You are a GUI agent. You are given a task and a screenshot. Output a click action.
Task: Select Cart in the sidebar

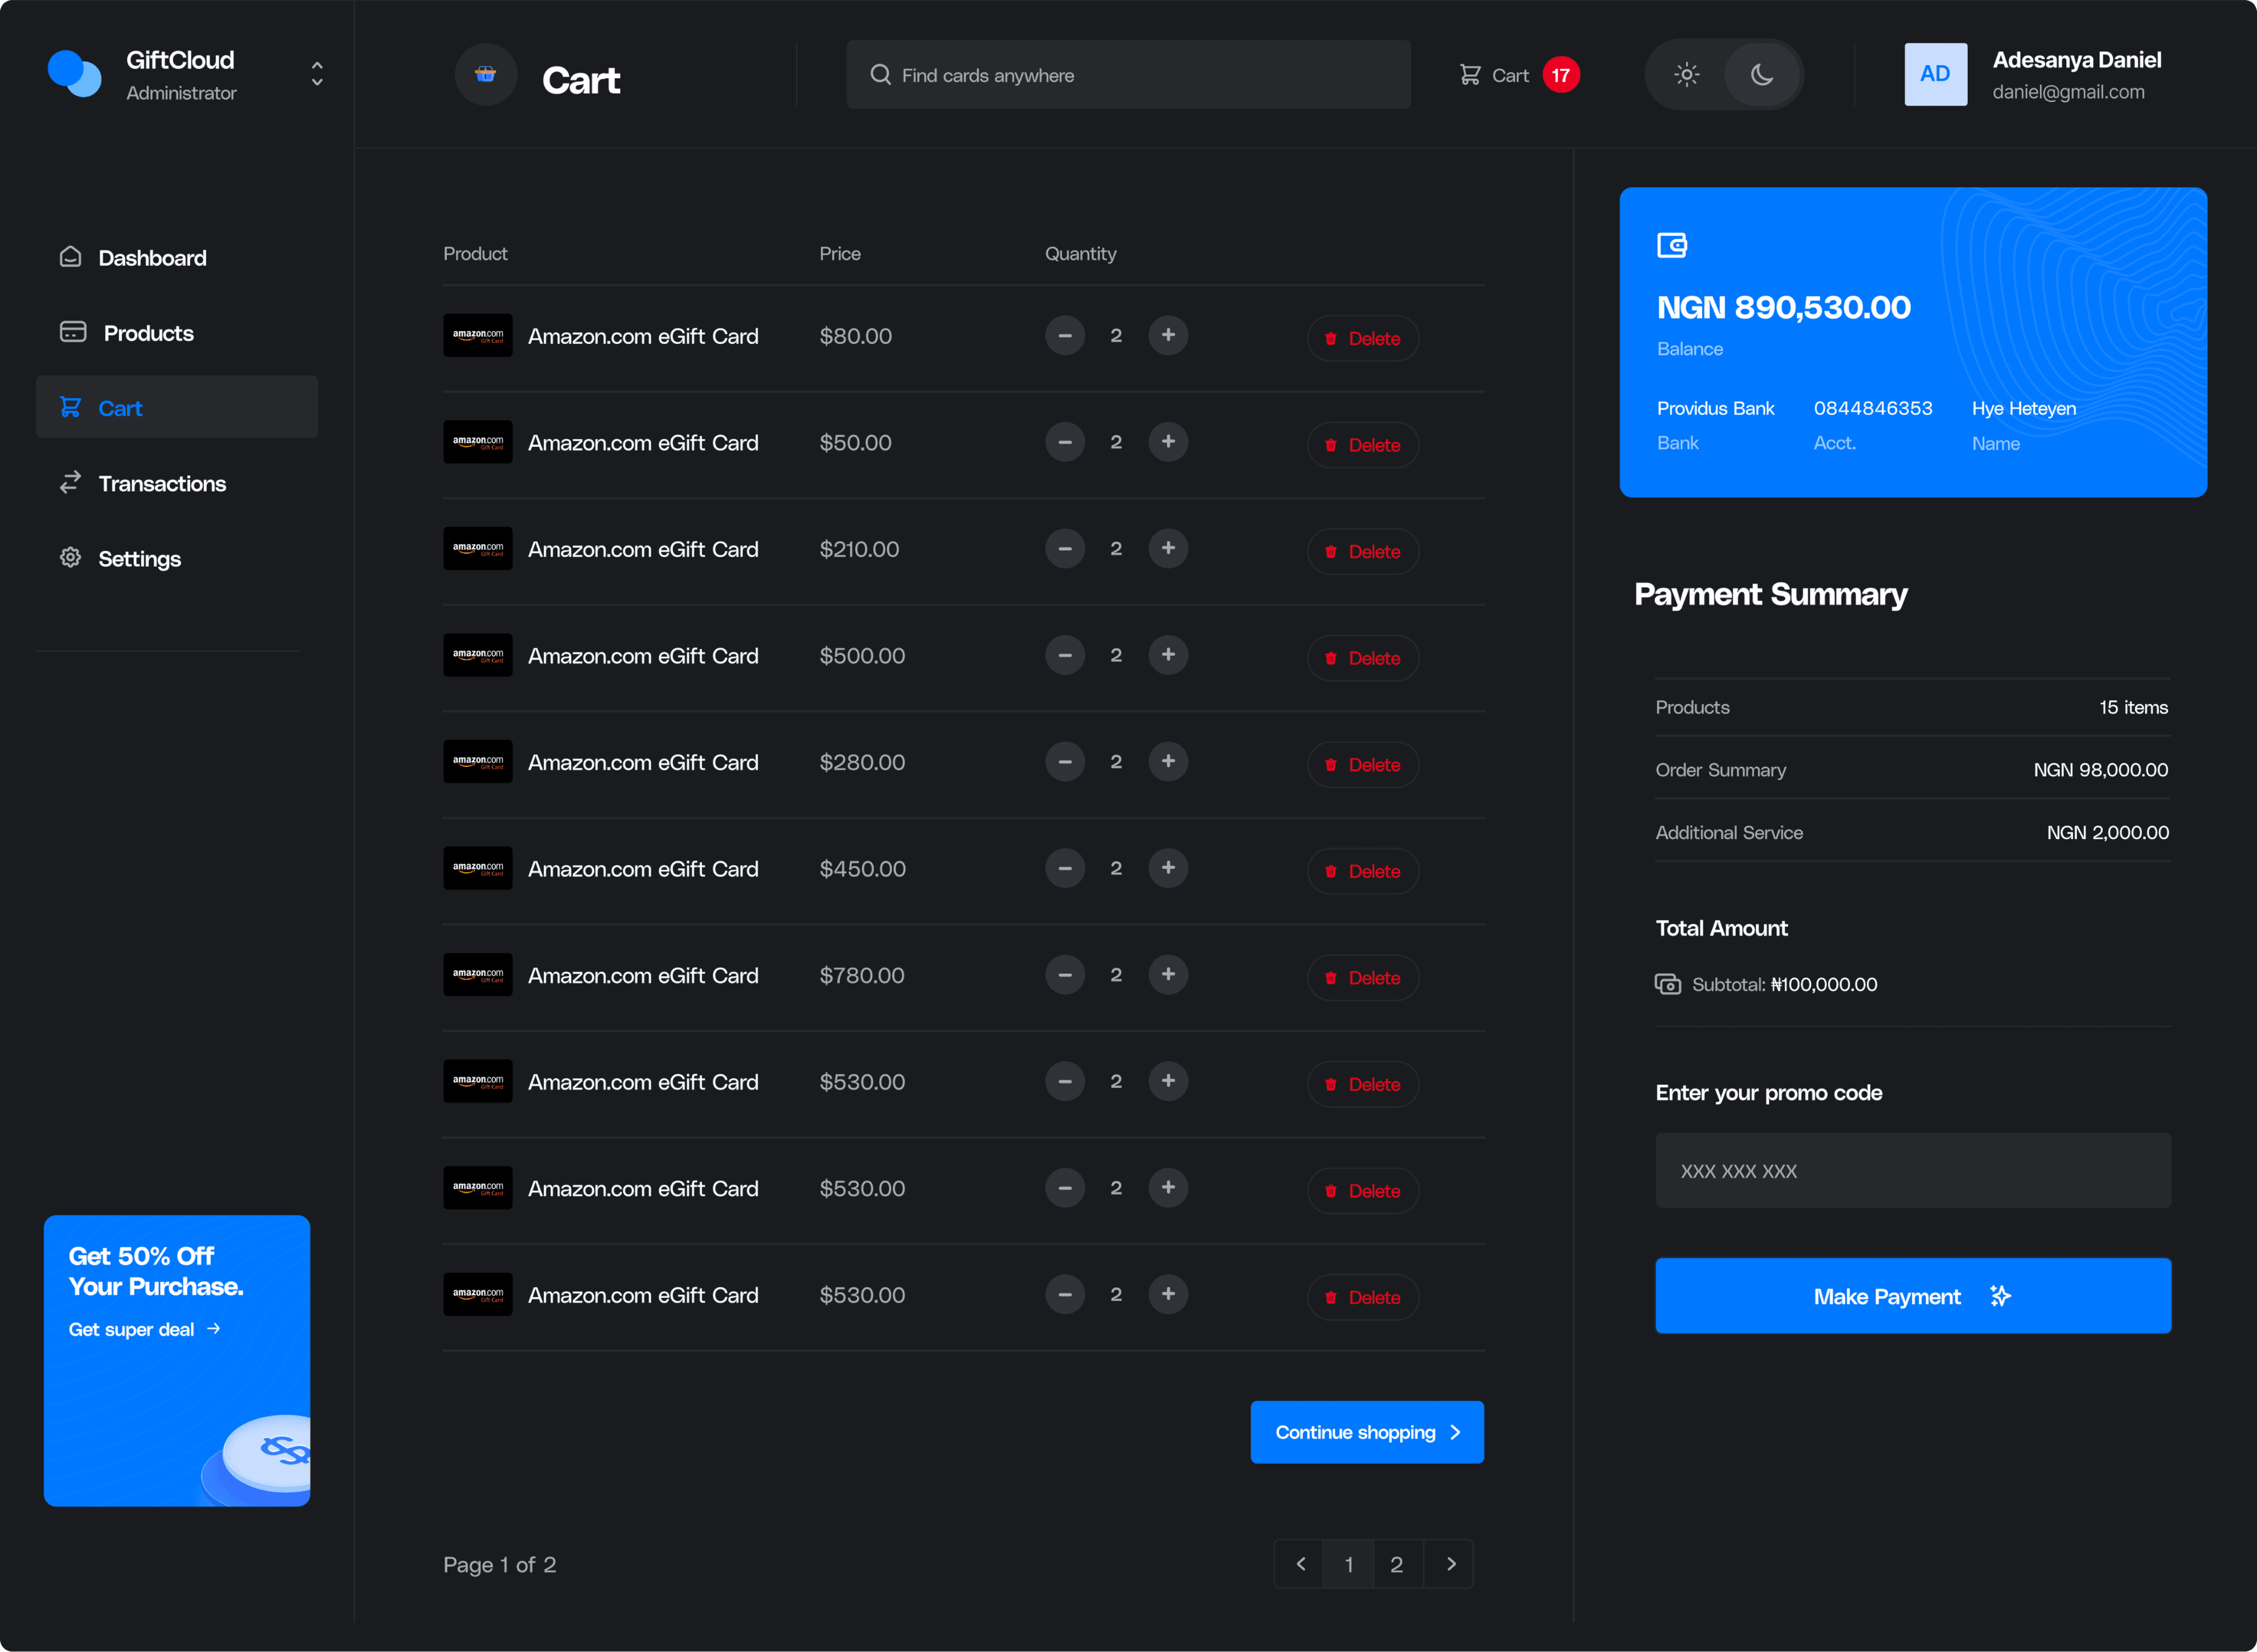[177, 407]
